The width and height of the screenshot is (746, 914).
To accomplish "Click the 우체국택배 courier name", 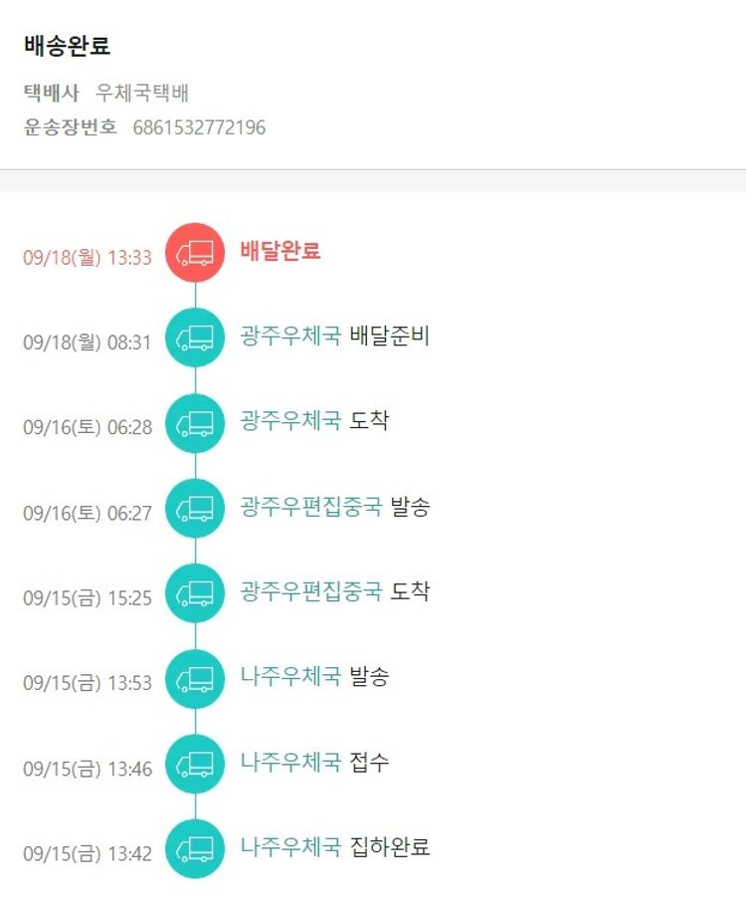I will pyautogui.click(x=142, y=94).
